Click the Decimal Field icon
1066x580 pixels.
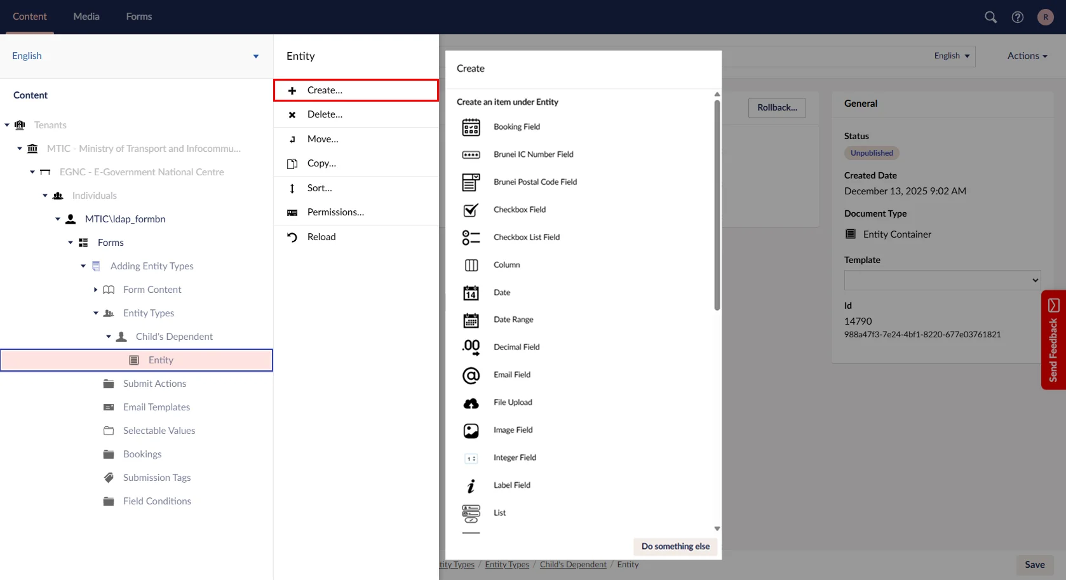(471, 347)
